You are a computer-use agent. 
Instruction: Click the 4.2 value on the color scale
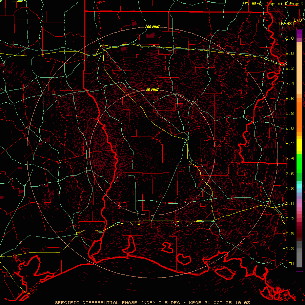click(x=290, y=144)
